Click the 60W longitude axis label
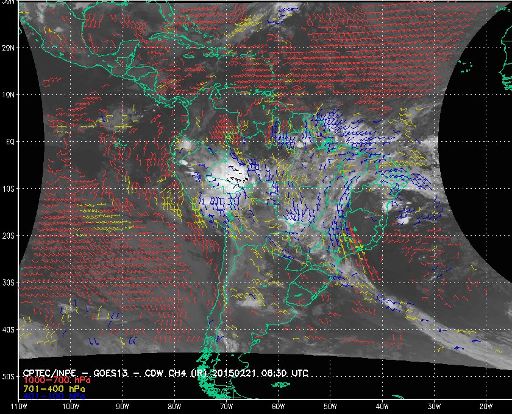This screenshot has height=414, width=512. coord(278,406)
